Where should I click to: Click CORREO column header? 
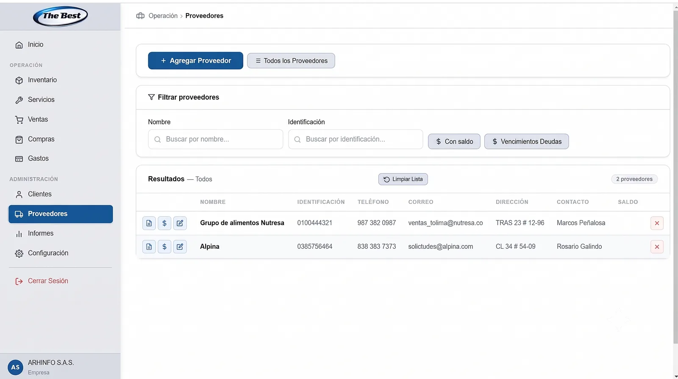point(421,202)
